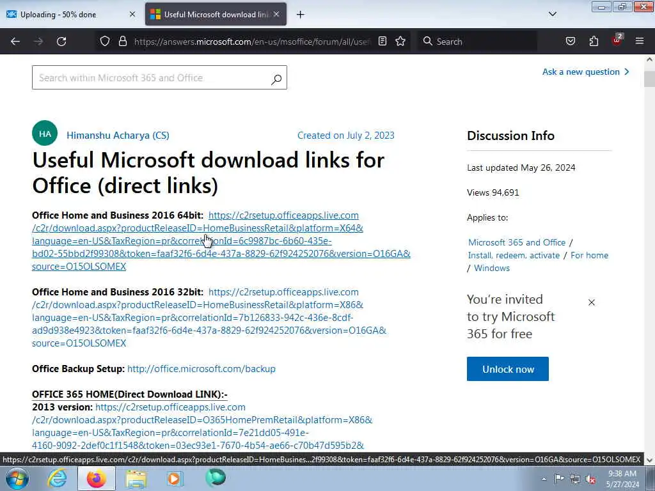This screenshot has height=491, width=655.
Task: Click the page vertical scrollbar thumb
Action: (649, 79)
